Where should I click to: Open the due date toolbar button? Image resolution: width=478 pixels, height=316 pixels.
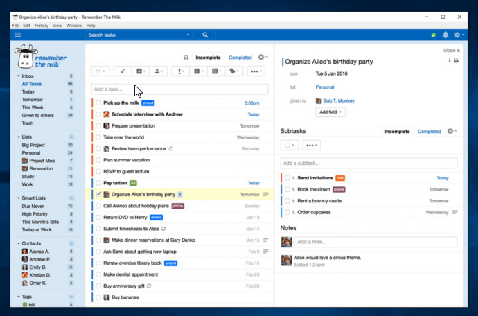(198, 71)
